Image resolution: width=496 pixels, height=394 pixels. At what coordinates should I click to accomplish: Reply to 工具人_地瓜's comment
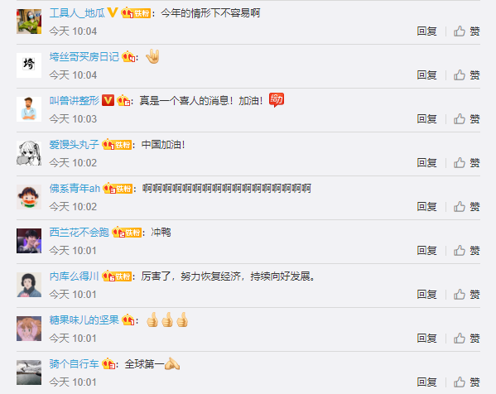(426, 31)
